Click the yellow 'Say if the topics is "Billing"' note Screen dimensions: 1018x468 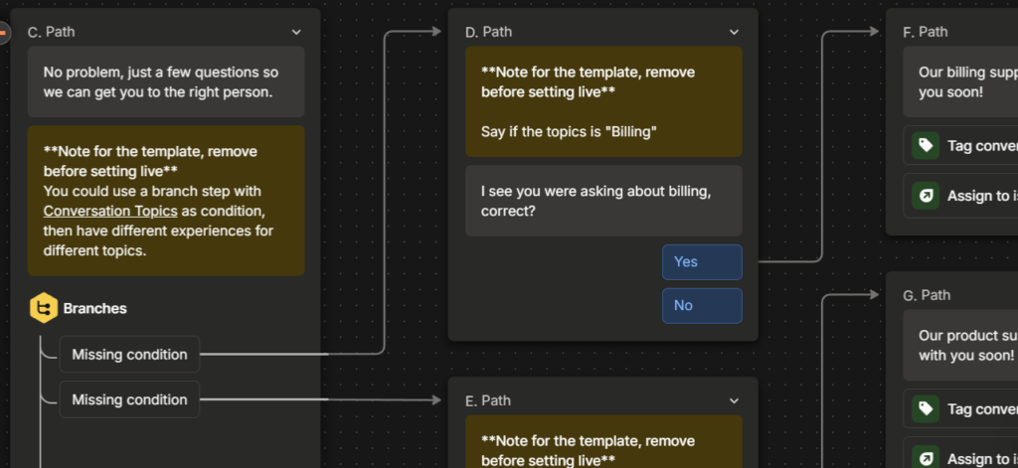tap(603, 101)
